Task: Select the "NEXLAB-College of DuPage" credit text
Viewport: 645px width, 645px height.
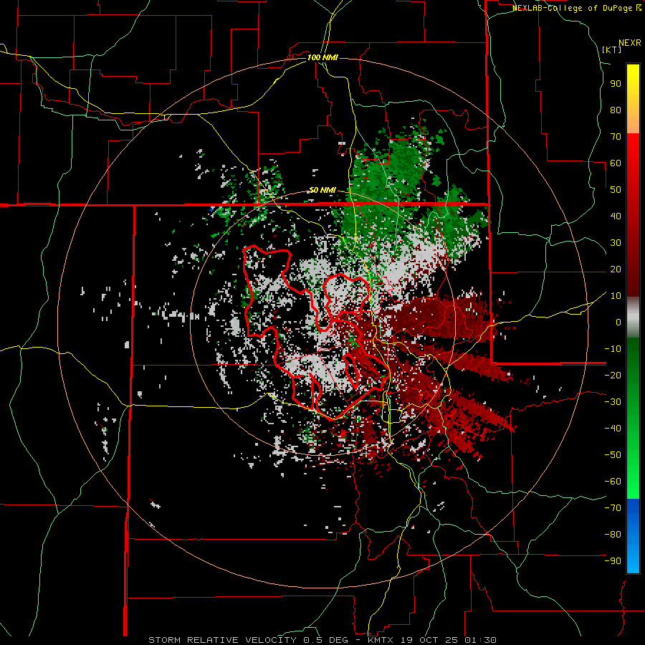Action: (573, 8)
